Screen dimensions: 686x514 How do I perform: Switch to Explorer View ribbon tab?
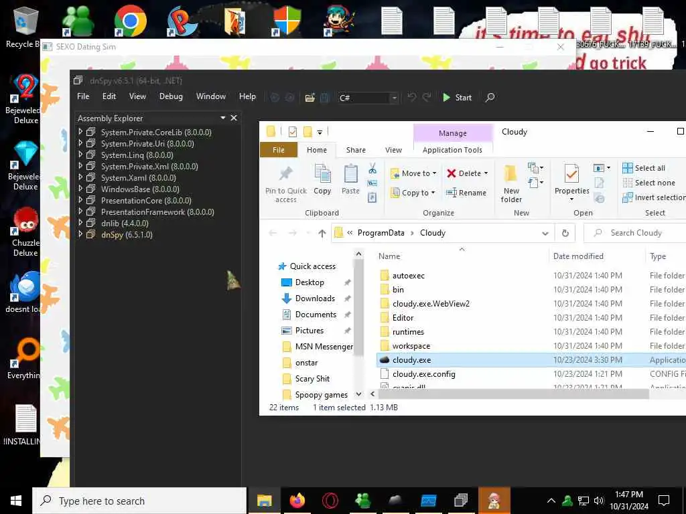click(x=393, y=150)
